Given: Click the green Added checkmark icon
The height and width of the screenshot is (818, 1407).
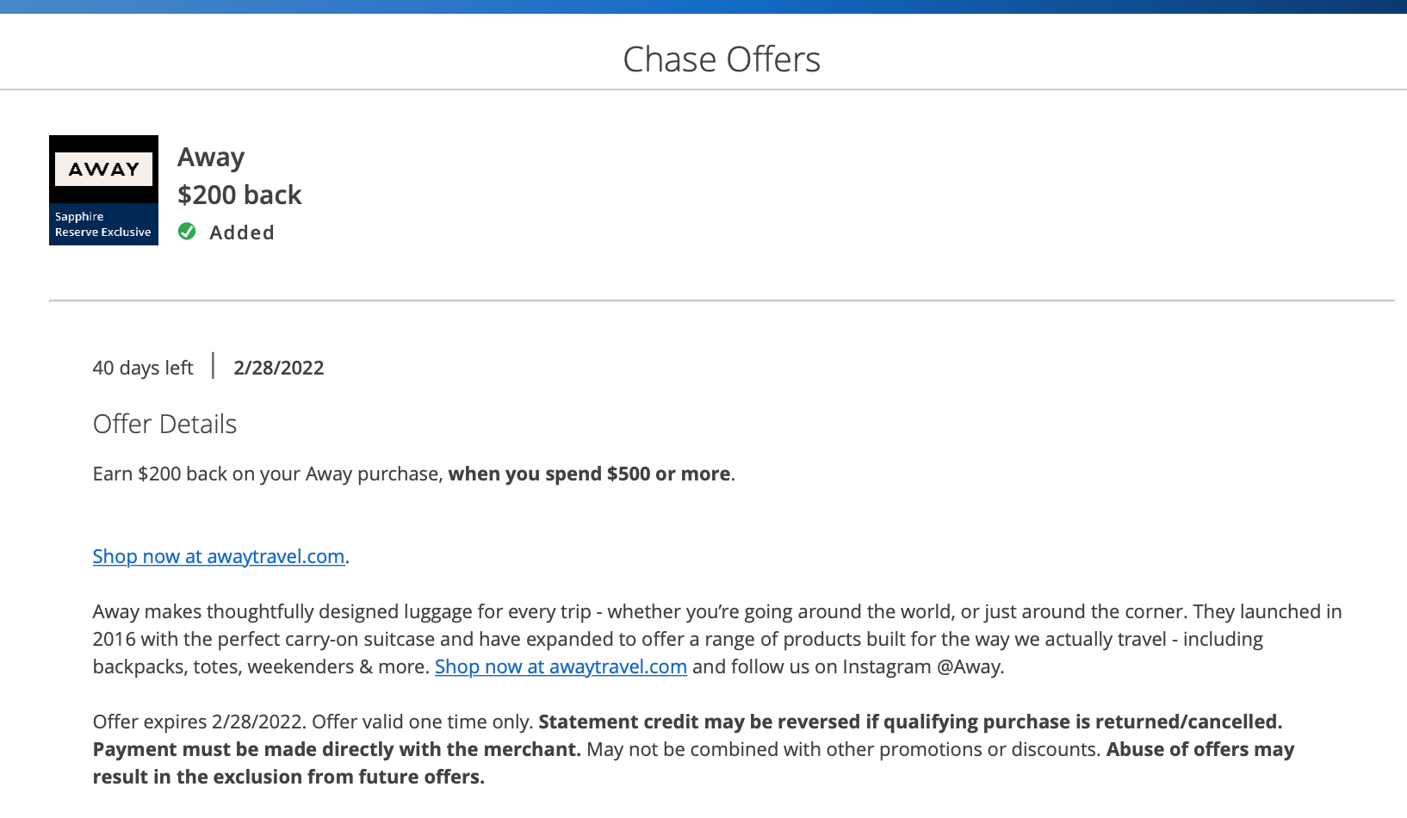Looking at the screenshot, I should point(187,232).
